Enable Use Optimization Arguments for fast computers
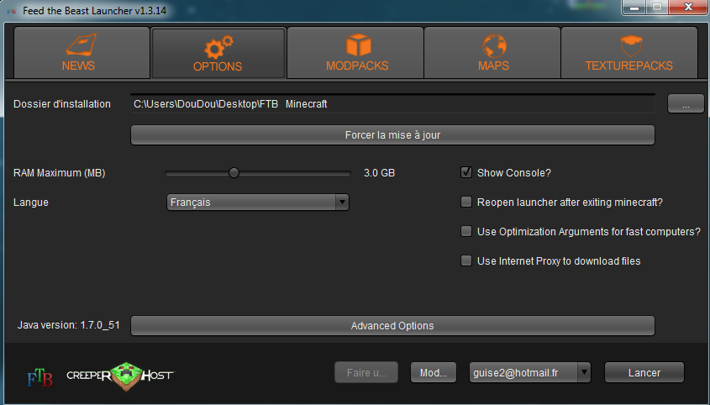This screenshot has width=710, height=405. click(x=466, y=231)
